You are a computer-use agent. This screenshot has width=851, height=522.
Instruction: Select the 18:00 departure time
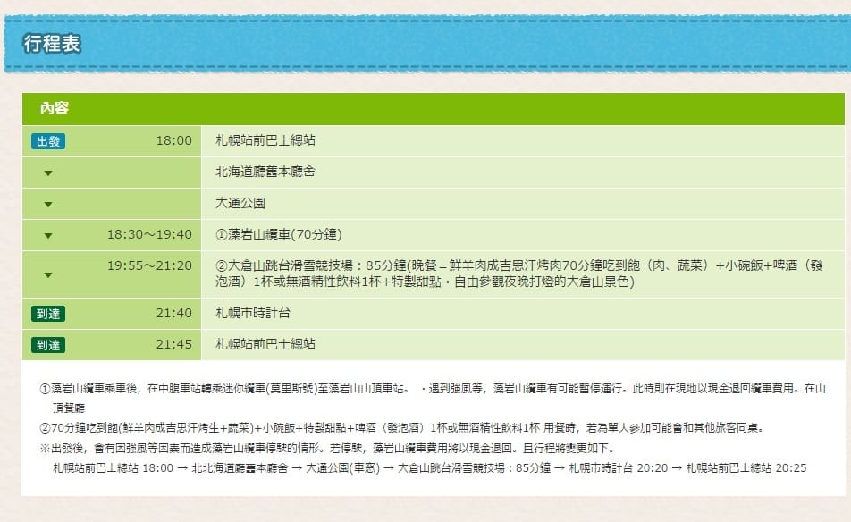coord(173,140)
